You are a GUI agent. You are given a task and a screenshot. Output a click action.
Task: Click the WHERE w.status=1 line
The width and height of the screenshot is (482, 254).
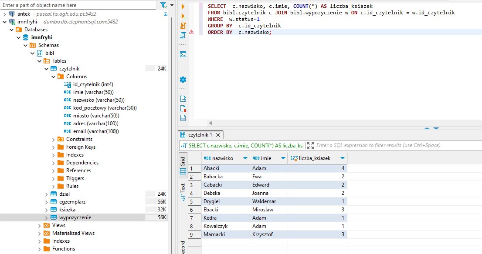pos(234,19)
